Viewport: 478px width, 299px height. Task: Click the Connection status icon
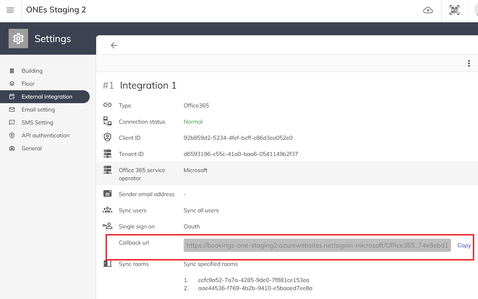pos(107,121)
